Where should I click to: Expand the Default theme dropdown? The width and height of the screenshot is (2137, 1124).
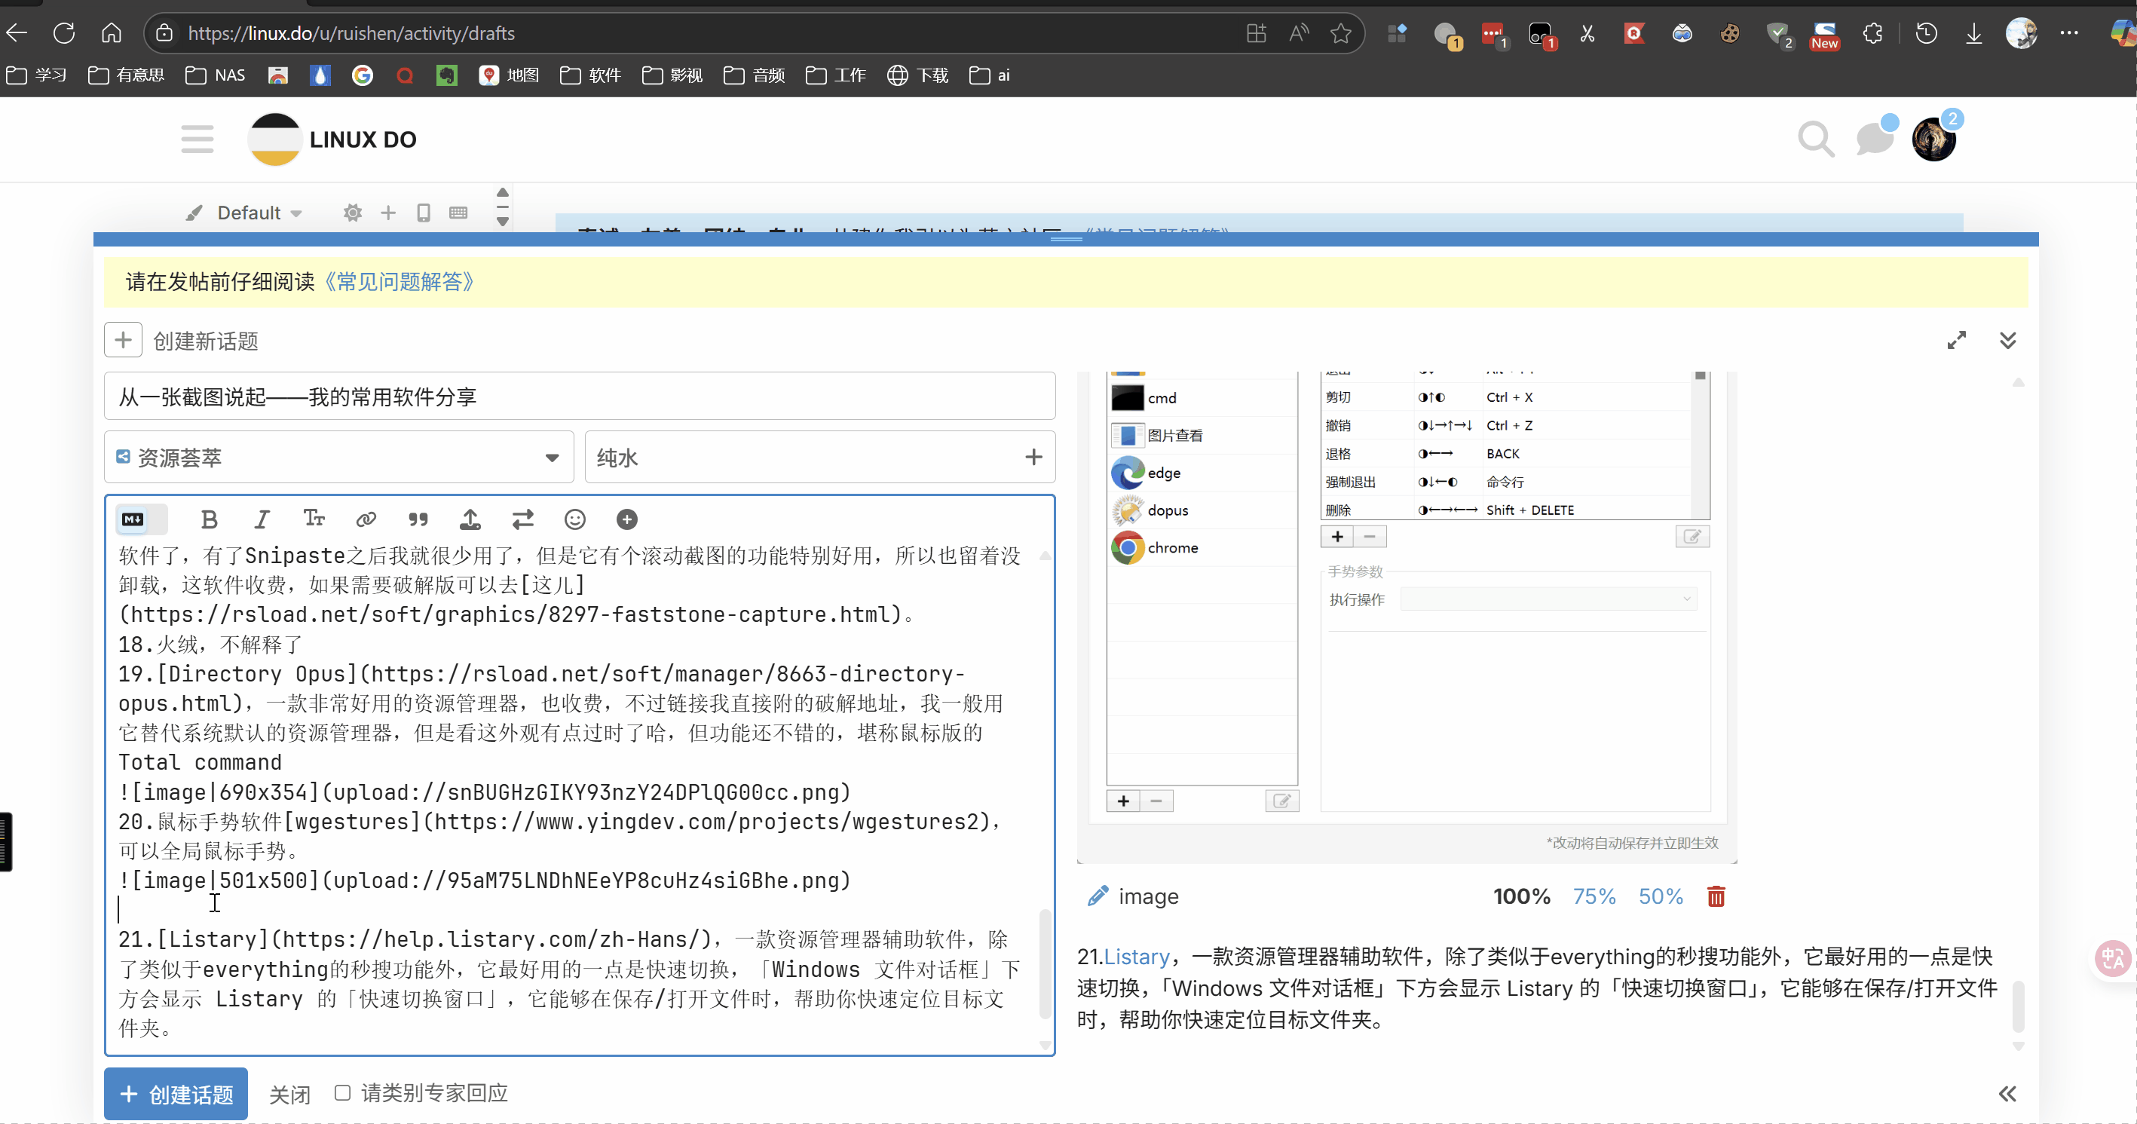click(259, 213)
